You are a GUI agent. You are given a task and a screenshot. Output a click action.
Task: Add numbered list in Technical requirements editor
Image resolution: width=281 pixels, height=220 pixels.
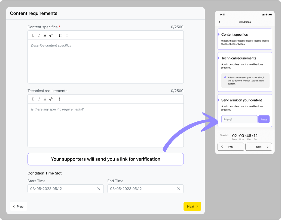[x=60, y=99]
